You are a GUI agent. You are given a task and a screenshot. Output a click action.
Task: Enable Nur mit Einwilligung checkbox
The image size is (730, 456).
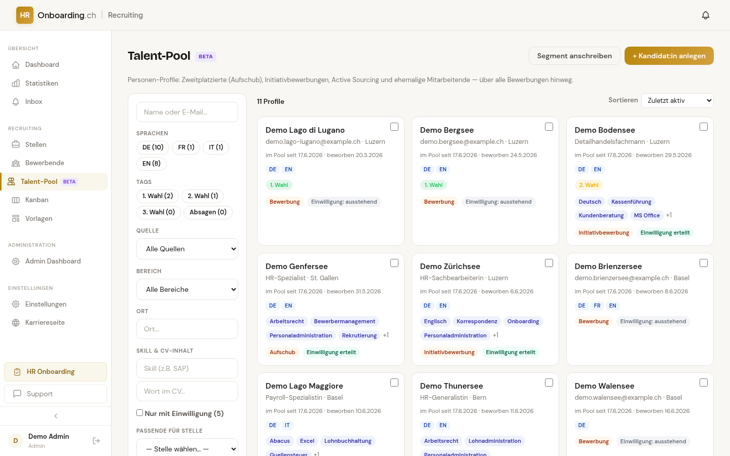click(139, 413)
